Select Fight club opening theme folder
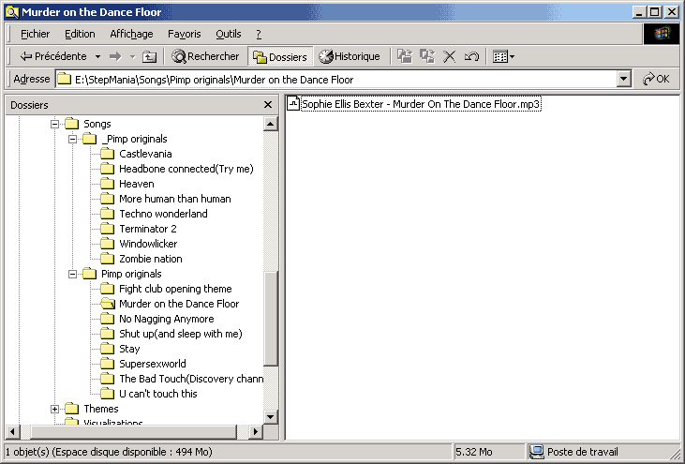 tap(175, 289)
